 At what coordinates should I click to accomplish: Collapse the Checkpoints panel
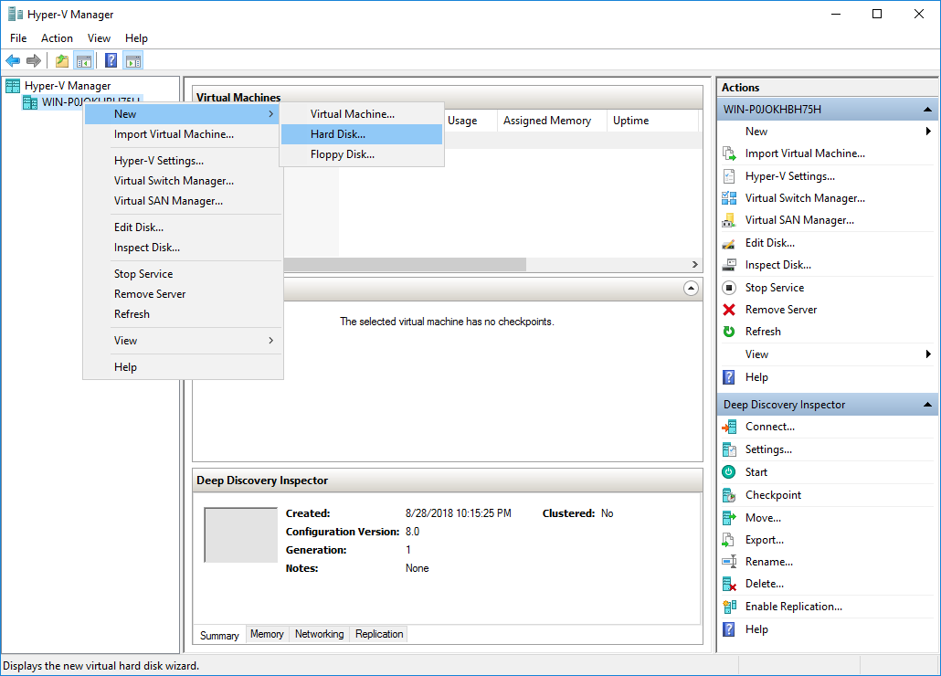690,288
